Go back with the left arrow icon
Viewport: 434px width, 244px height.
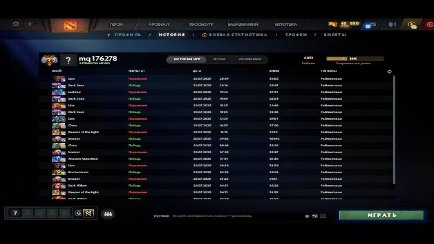coord(29,24)
